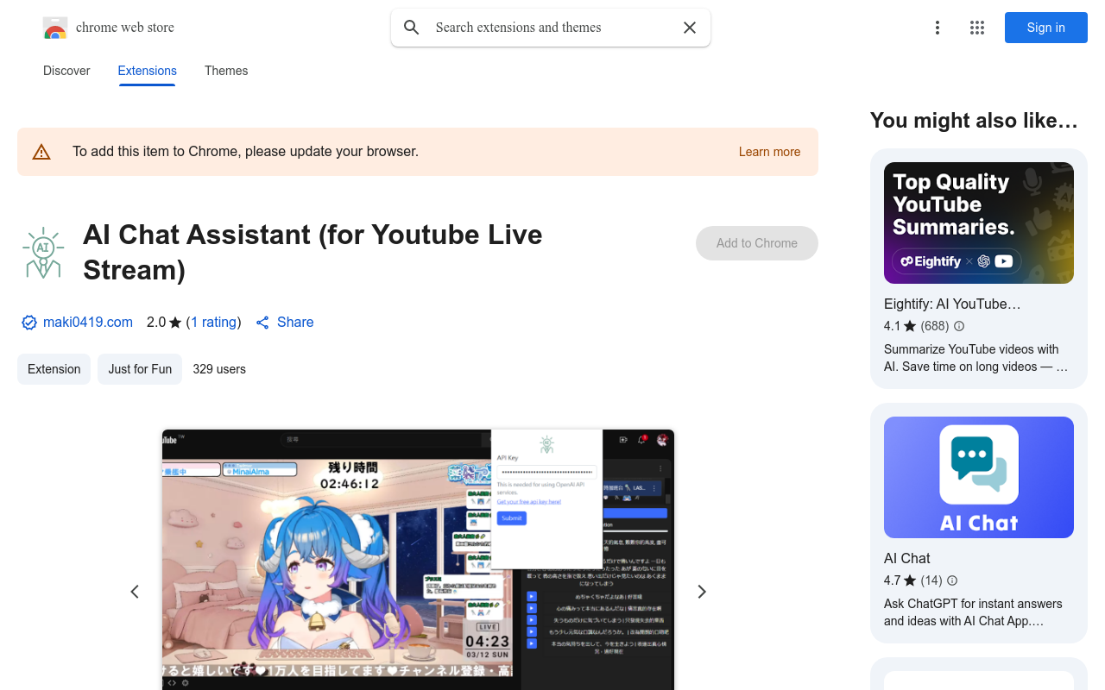1105x690 pixels.
Task: Focus the Search extensions and themes field
Action: click(552, 28)
